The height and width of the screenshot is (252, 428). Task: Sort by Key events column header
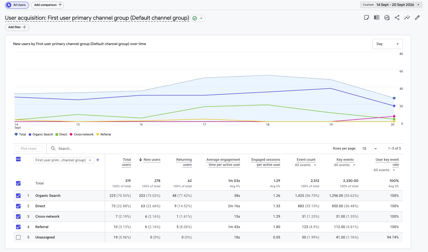345,160
